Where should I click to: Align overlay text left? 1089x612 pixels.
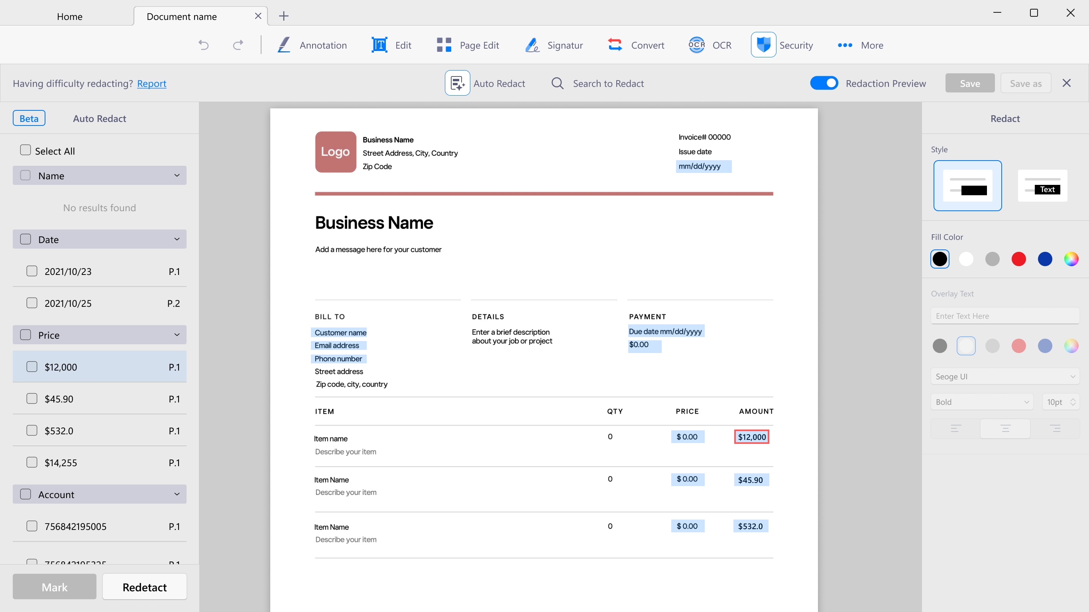point(955,429)
